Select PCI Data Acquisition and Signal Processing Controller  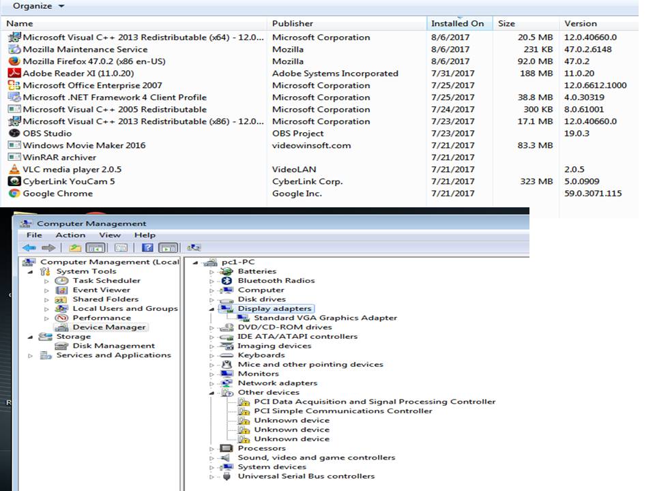375,402
